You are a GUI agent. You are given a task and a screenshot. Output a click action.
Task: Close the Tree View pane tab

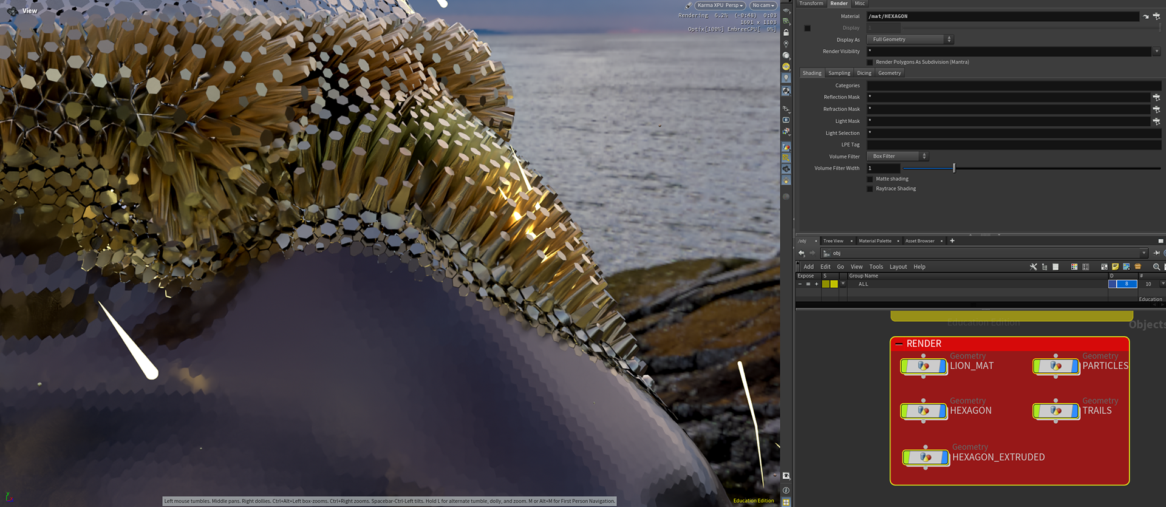(x=851, y=241)
